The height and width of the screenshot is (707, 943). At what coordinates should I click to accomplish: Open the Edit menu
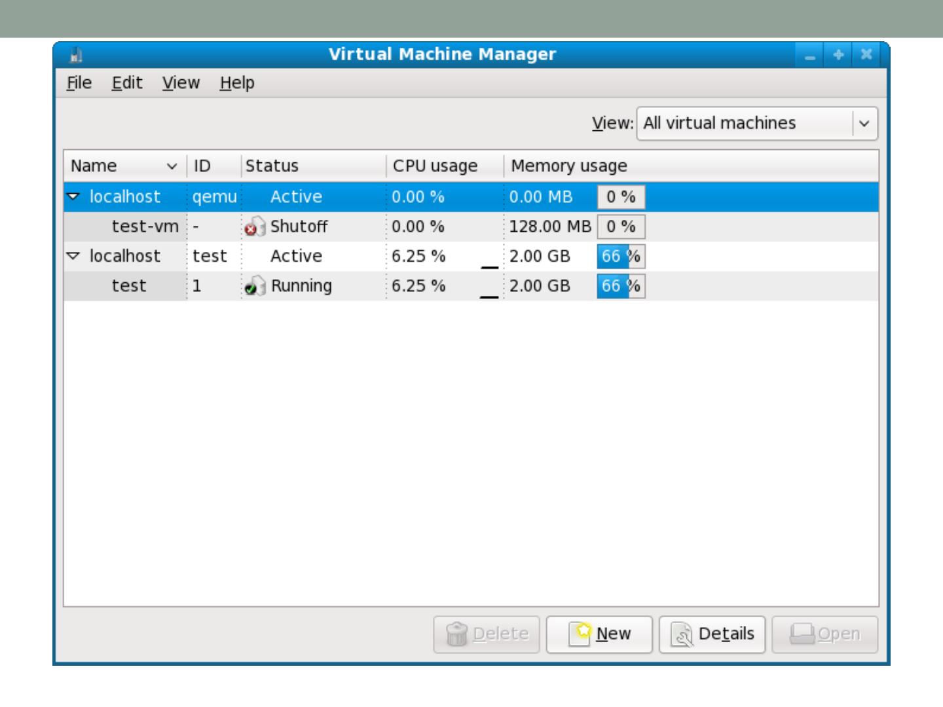tap(126, 83)
